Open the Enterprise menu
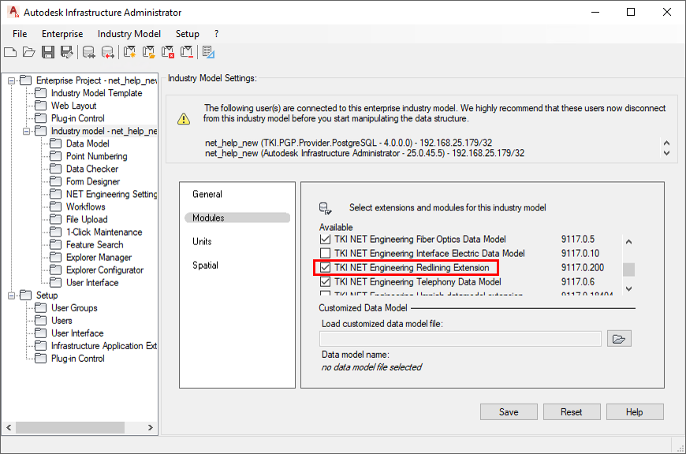686x454 pixels. click(62, 34)
